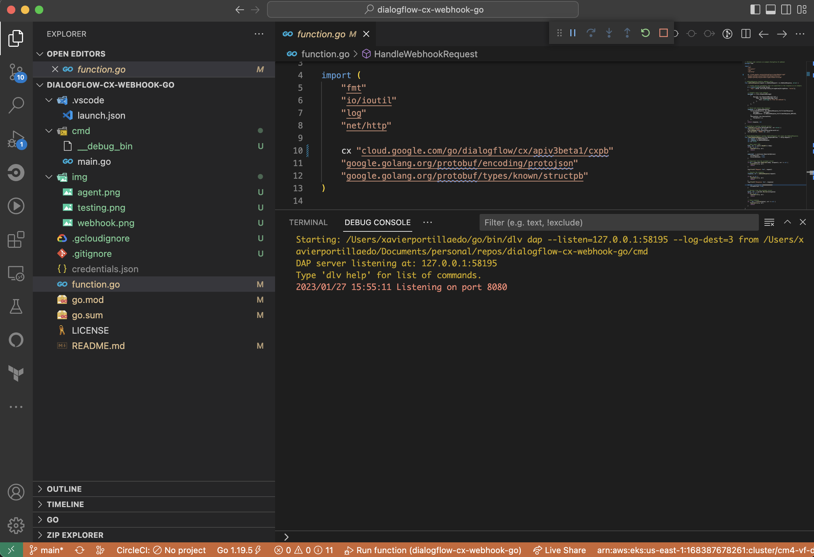
Task: Pause the debug session
Action: click(573, 33)
